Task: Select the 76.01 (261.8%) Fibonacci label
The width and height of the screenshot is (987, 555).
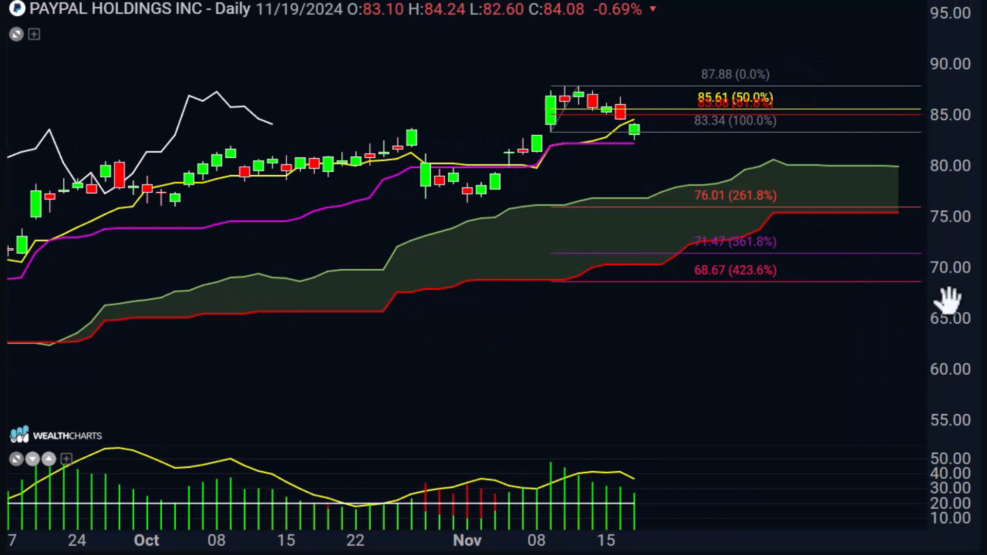Action: (735, 196)
